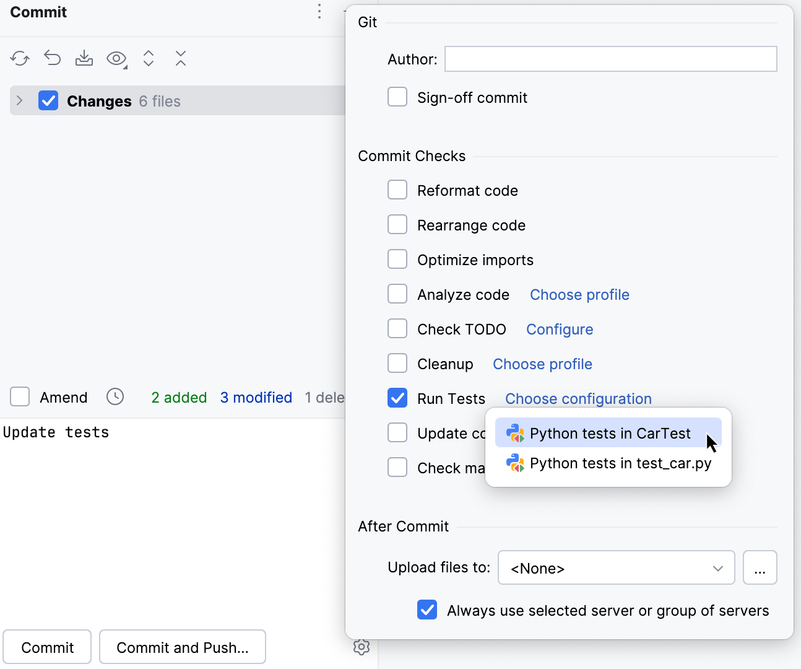The image size is (801, 669).
Task: Expand all file nodes in the toolbar
Action: tap(149, 58)
